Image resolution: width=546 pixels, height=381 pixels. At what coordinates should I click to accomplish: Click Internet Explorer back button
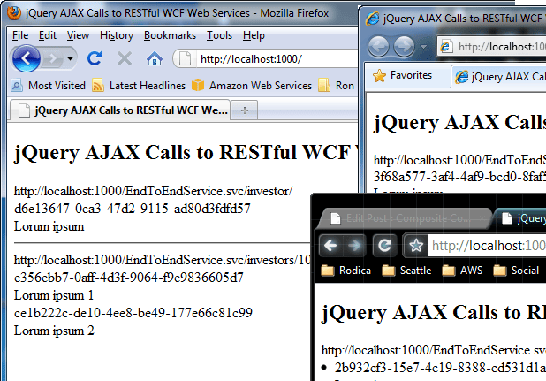[x=378, y=46]
